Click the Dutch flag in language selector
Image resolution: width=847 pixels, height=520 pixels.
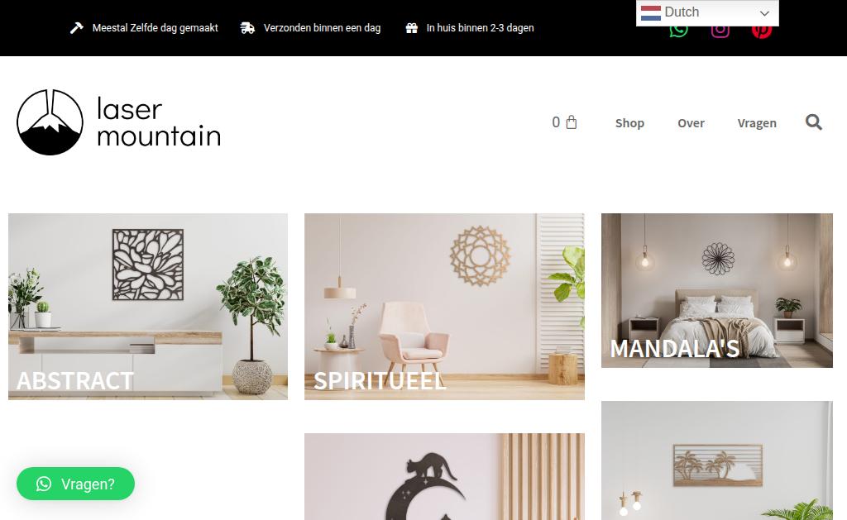(651, 13)
